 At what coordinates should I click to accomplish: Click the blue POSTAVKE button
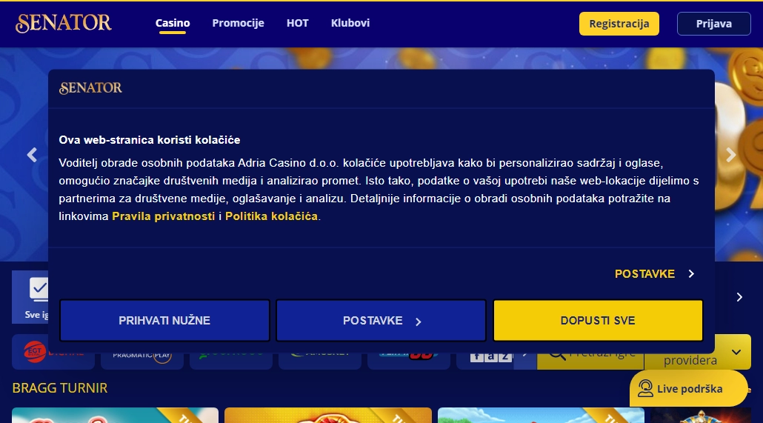coord(381,320)
